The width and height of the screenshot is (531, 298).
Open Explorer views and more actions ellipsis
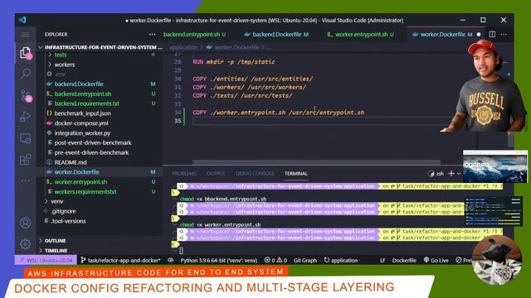pyautogui.click(x=152, y=35)
